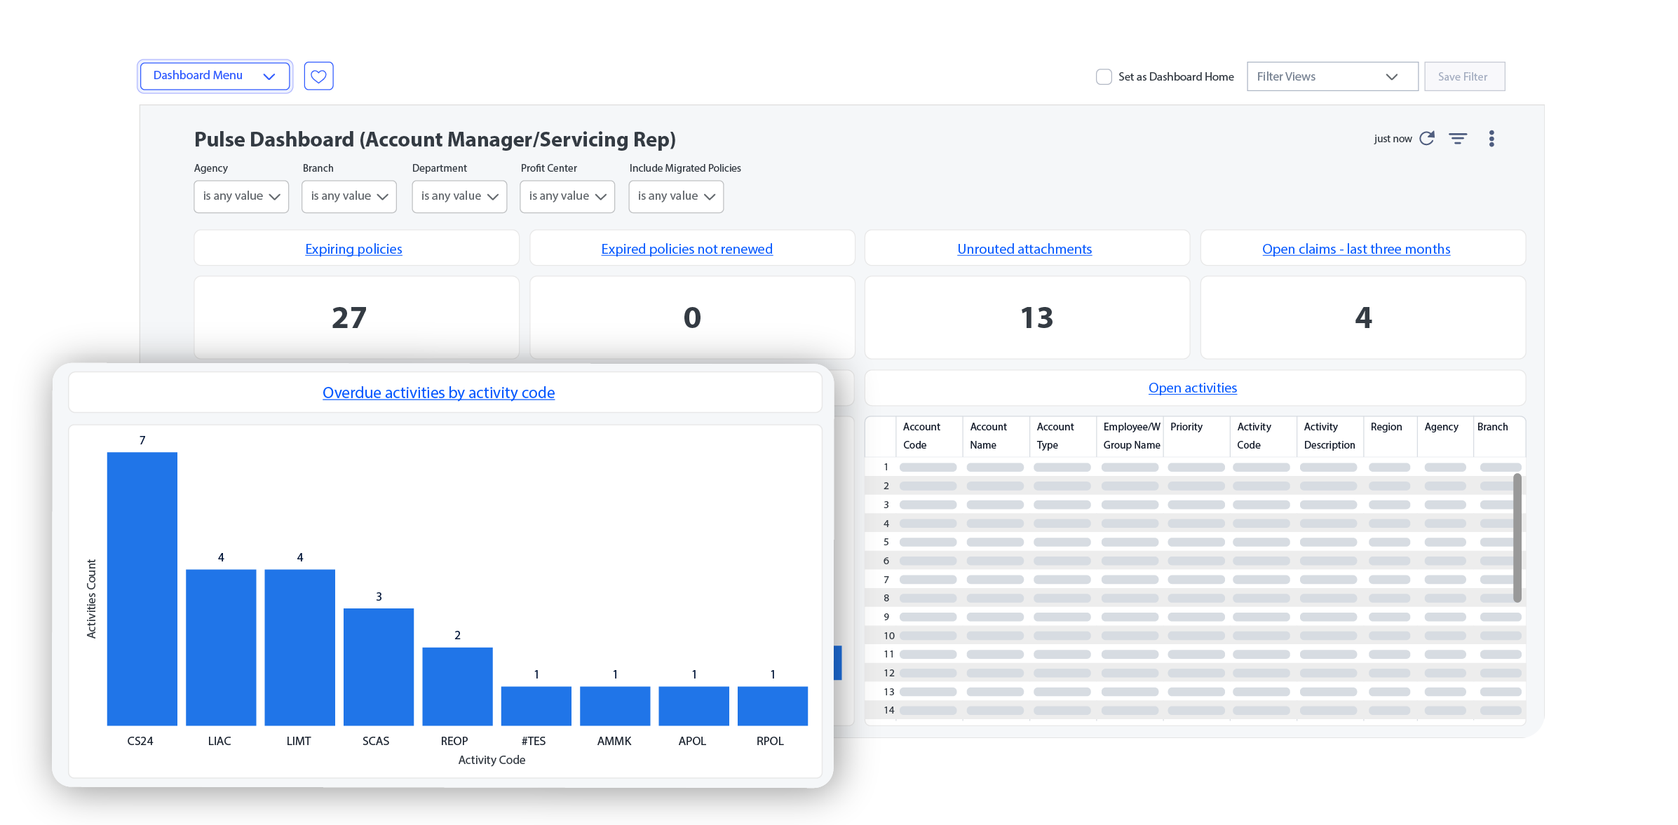Click the REOP bar in chart
The height and width of the screenshot is (825, 1678).
click(457, 686)
